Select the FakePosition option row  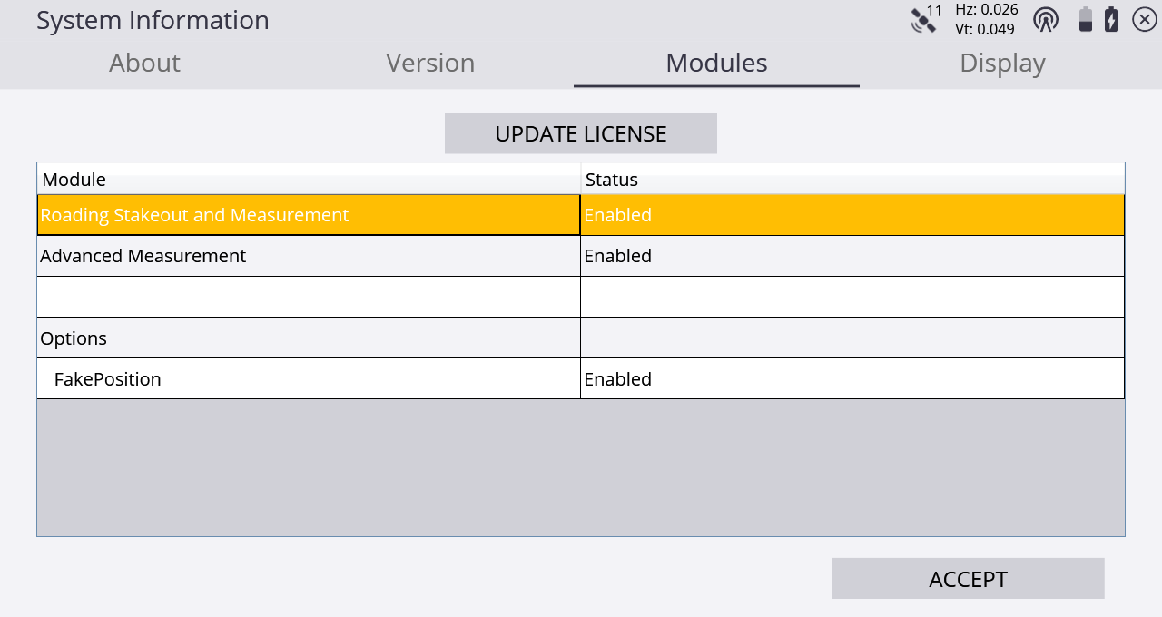pos(581,378)
